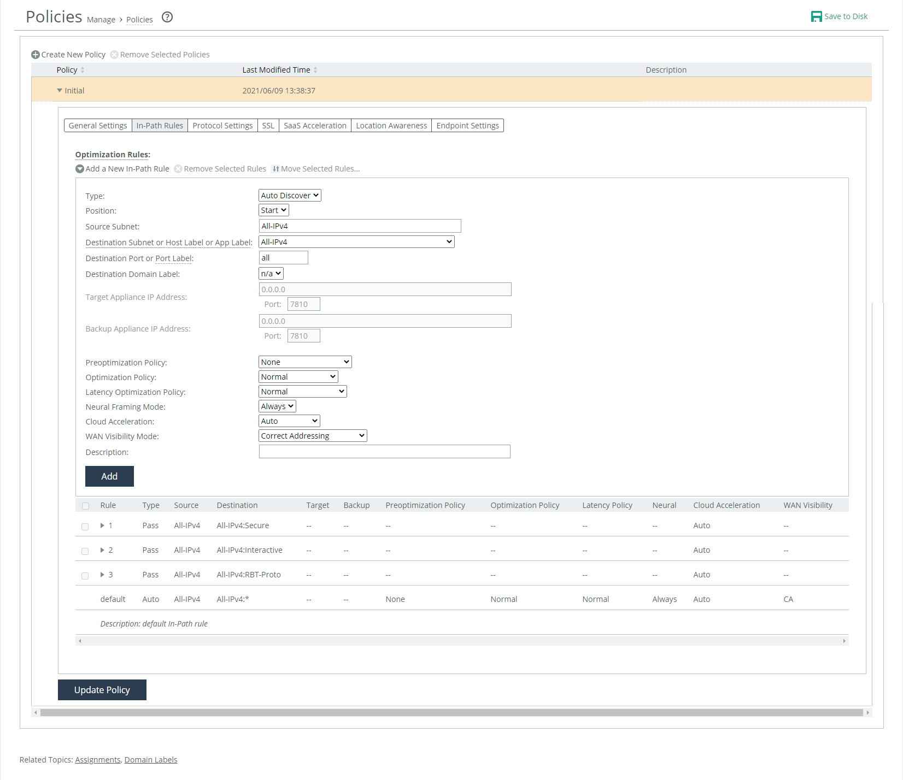Click the All-IPv4:Secure destination cell
Image resolution: width=903 pixels, height=780 pixels.
pos(243,525)
